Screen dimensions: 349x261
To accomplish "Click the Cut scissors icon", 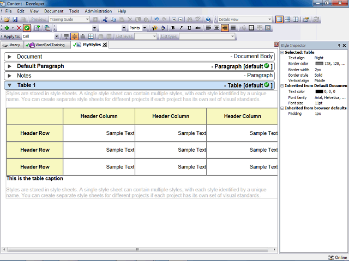I will coord(105,20).
